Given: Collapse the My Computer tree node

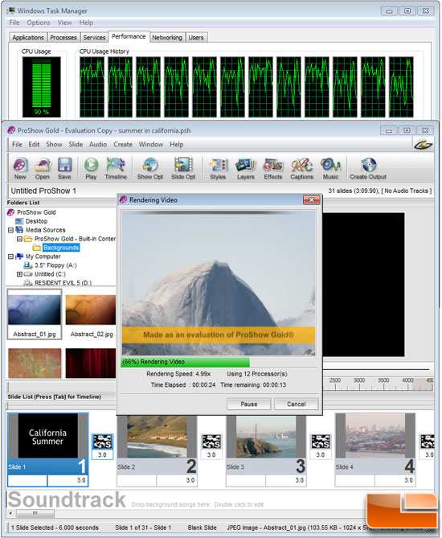Looking at the screenshot, I should click(10, 257).
